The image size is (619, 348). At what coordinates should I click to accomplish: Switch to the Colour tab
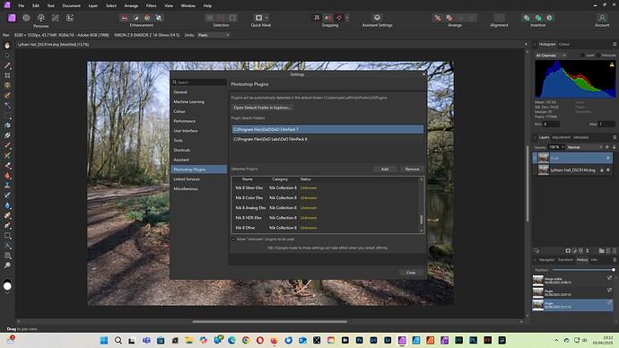[564, 44]
